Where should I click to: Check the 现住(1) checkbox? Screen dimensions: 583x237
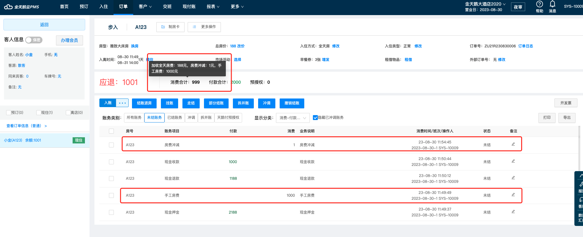[x=38, y=113]
